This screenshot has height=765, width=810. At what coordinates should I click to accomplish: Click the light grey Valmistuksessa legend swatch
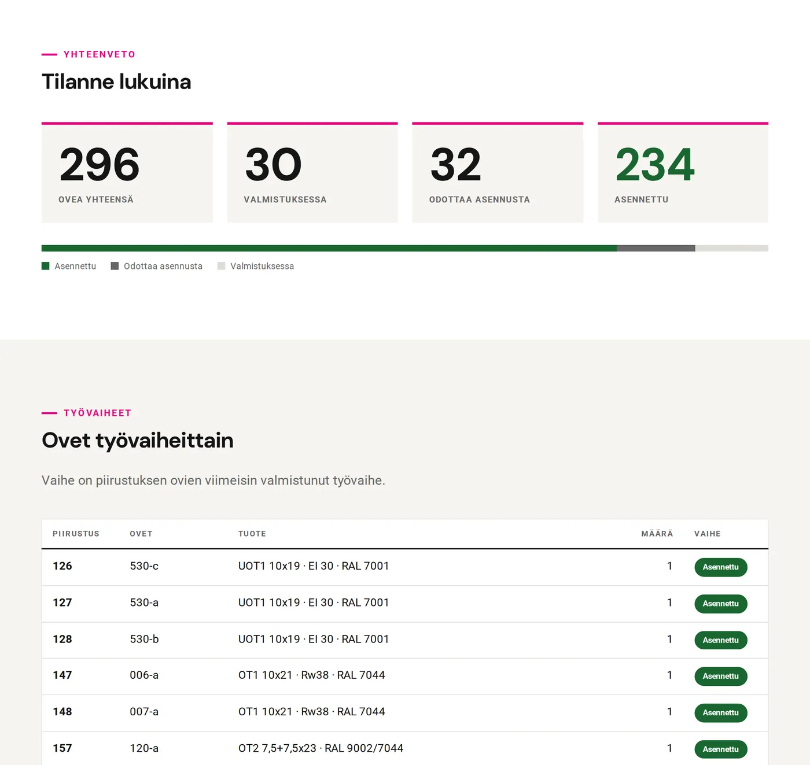pos(221,266)
